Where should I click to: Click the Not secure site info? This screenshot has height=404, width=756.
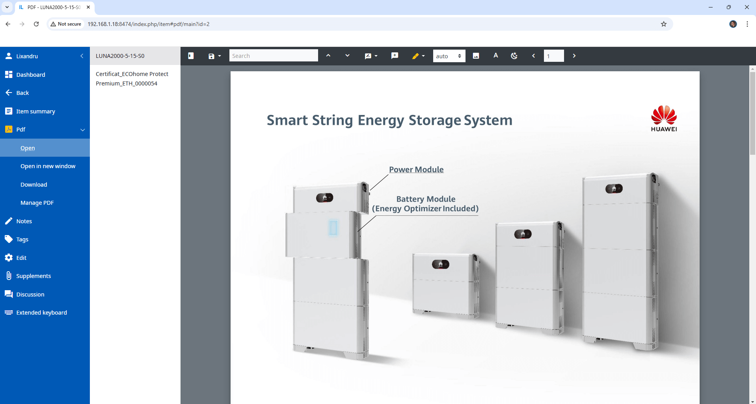coord(66,24)
